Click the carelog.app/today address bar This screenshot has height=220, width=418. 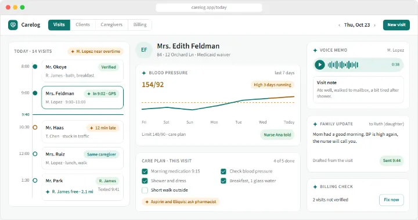[209, 8]
